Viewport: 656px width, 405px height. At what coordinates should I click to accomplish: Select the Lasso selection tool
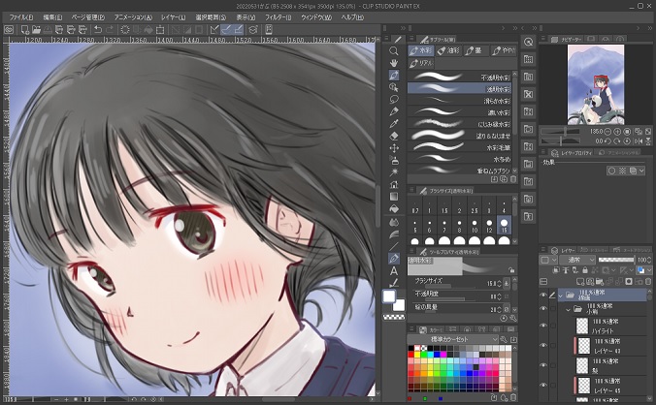pyautogui.click(x=394, y=100)
